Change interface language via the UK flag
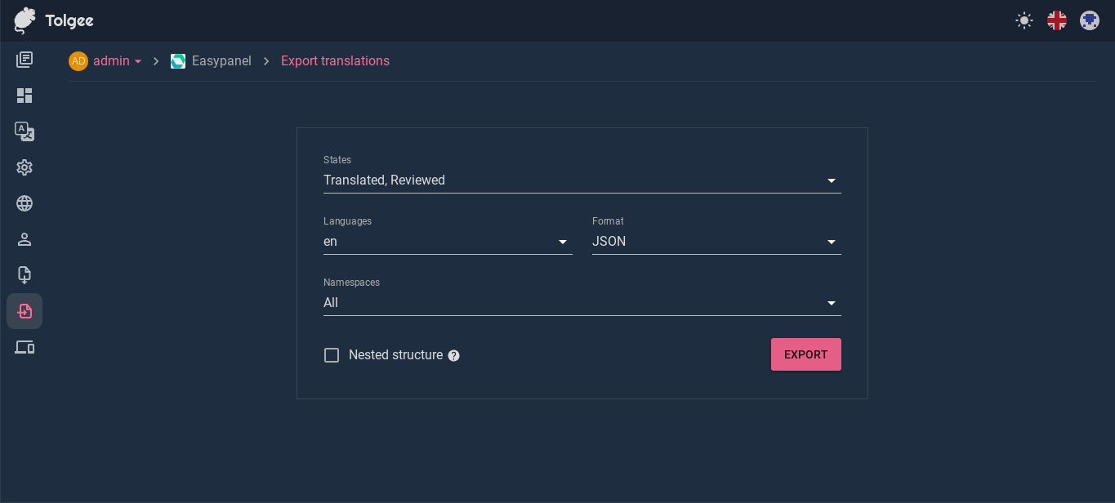Image resolution: width=1115 pixels, height=503 pixels. point(1056,20)
